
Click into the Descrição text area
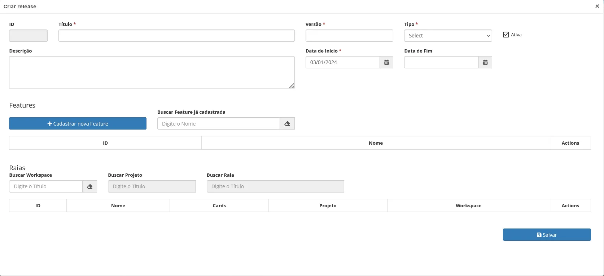coord(152,72)
